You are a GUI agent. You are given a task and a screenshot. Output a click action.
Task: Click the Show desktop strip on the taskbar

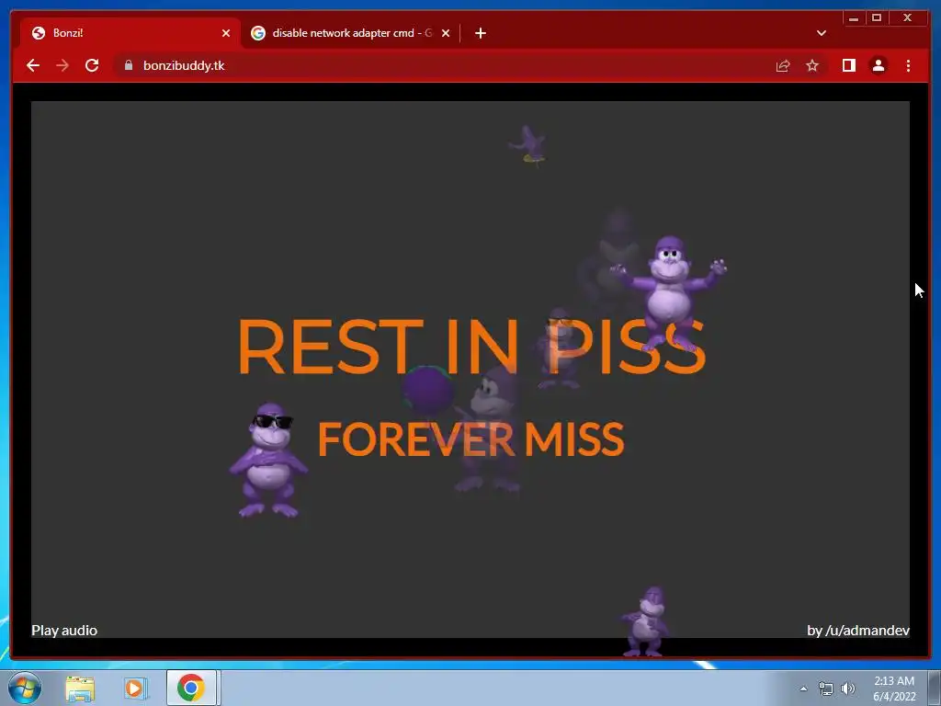935,688
